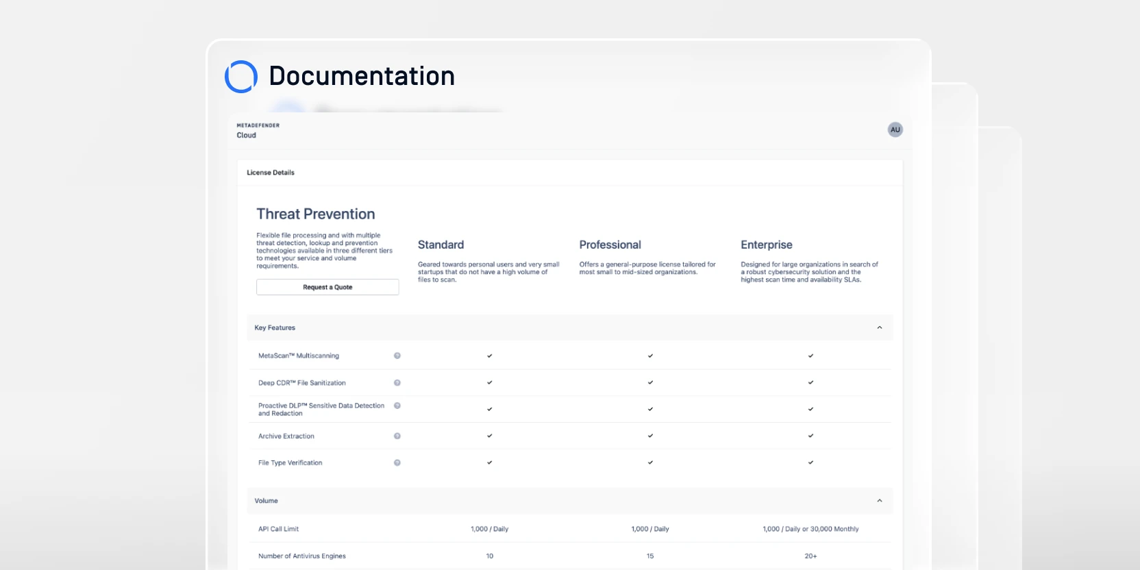Click Enterprise checkmark for Archive Extraction

810,436
